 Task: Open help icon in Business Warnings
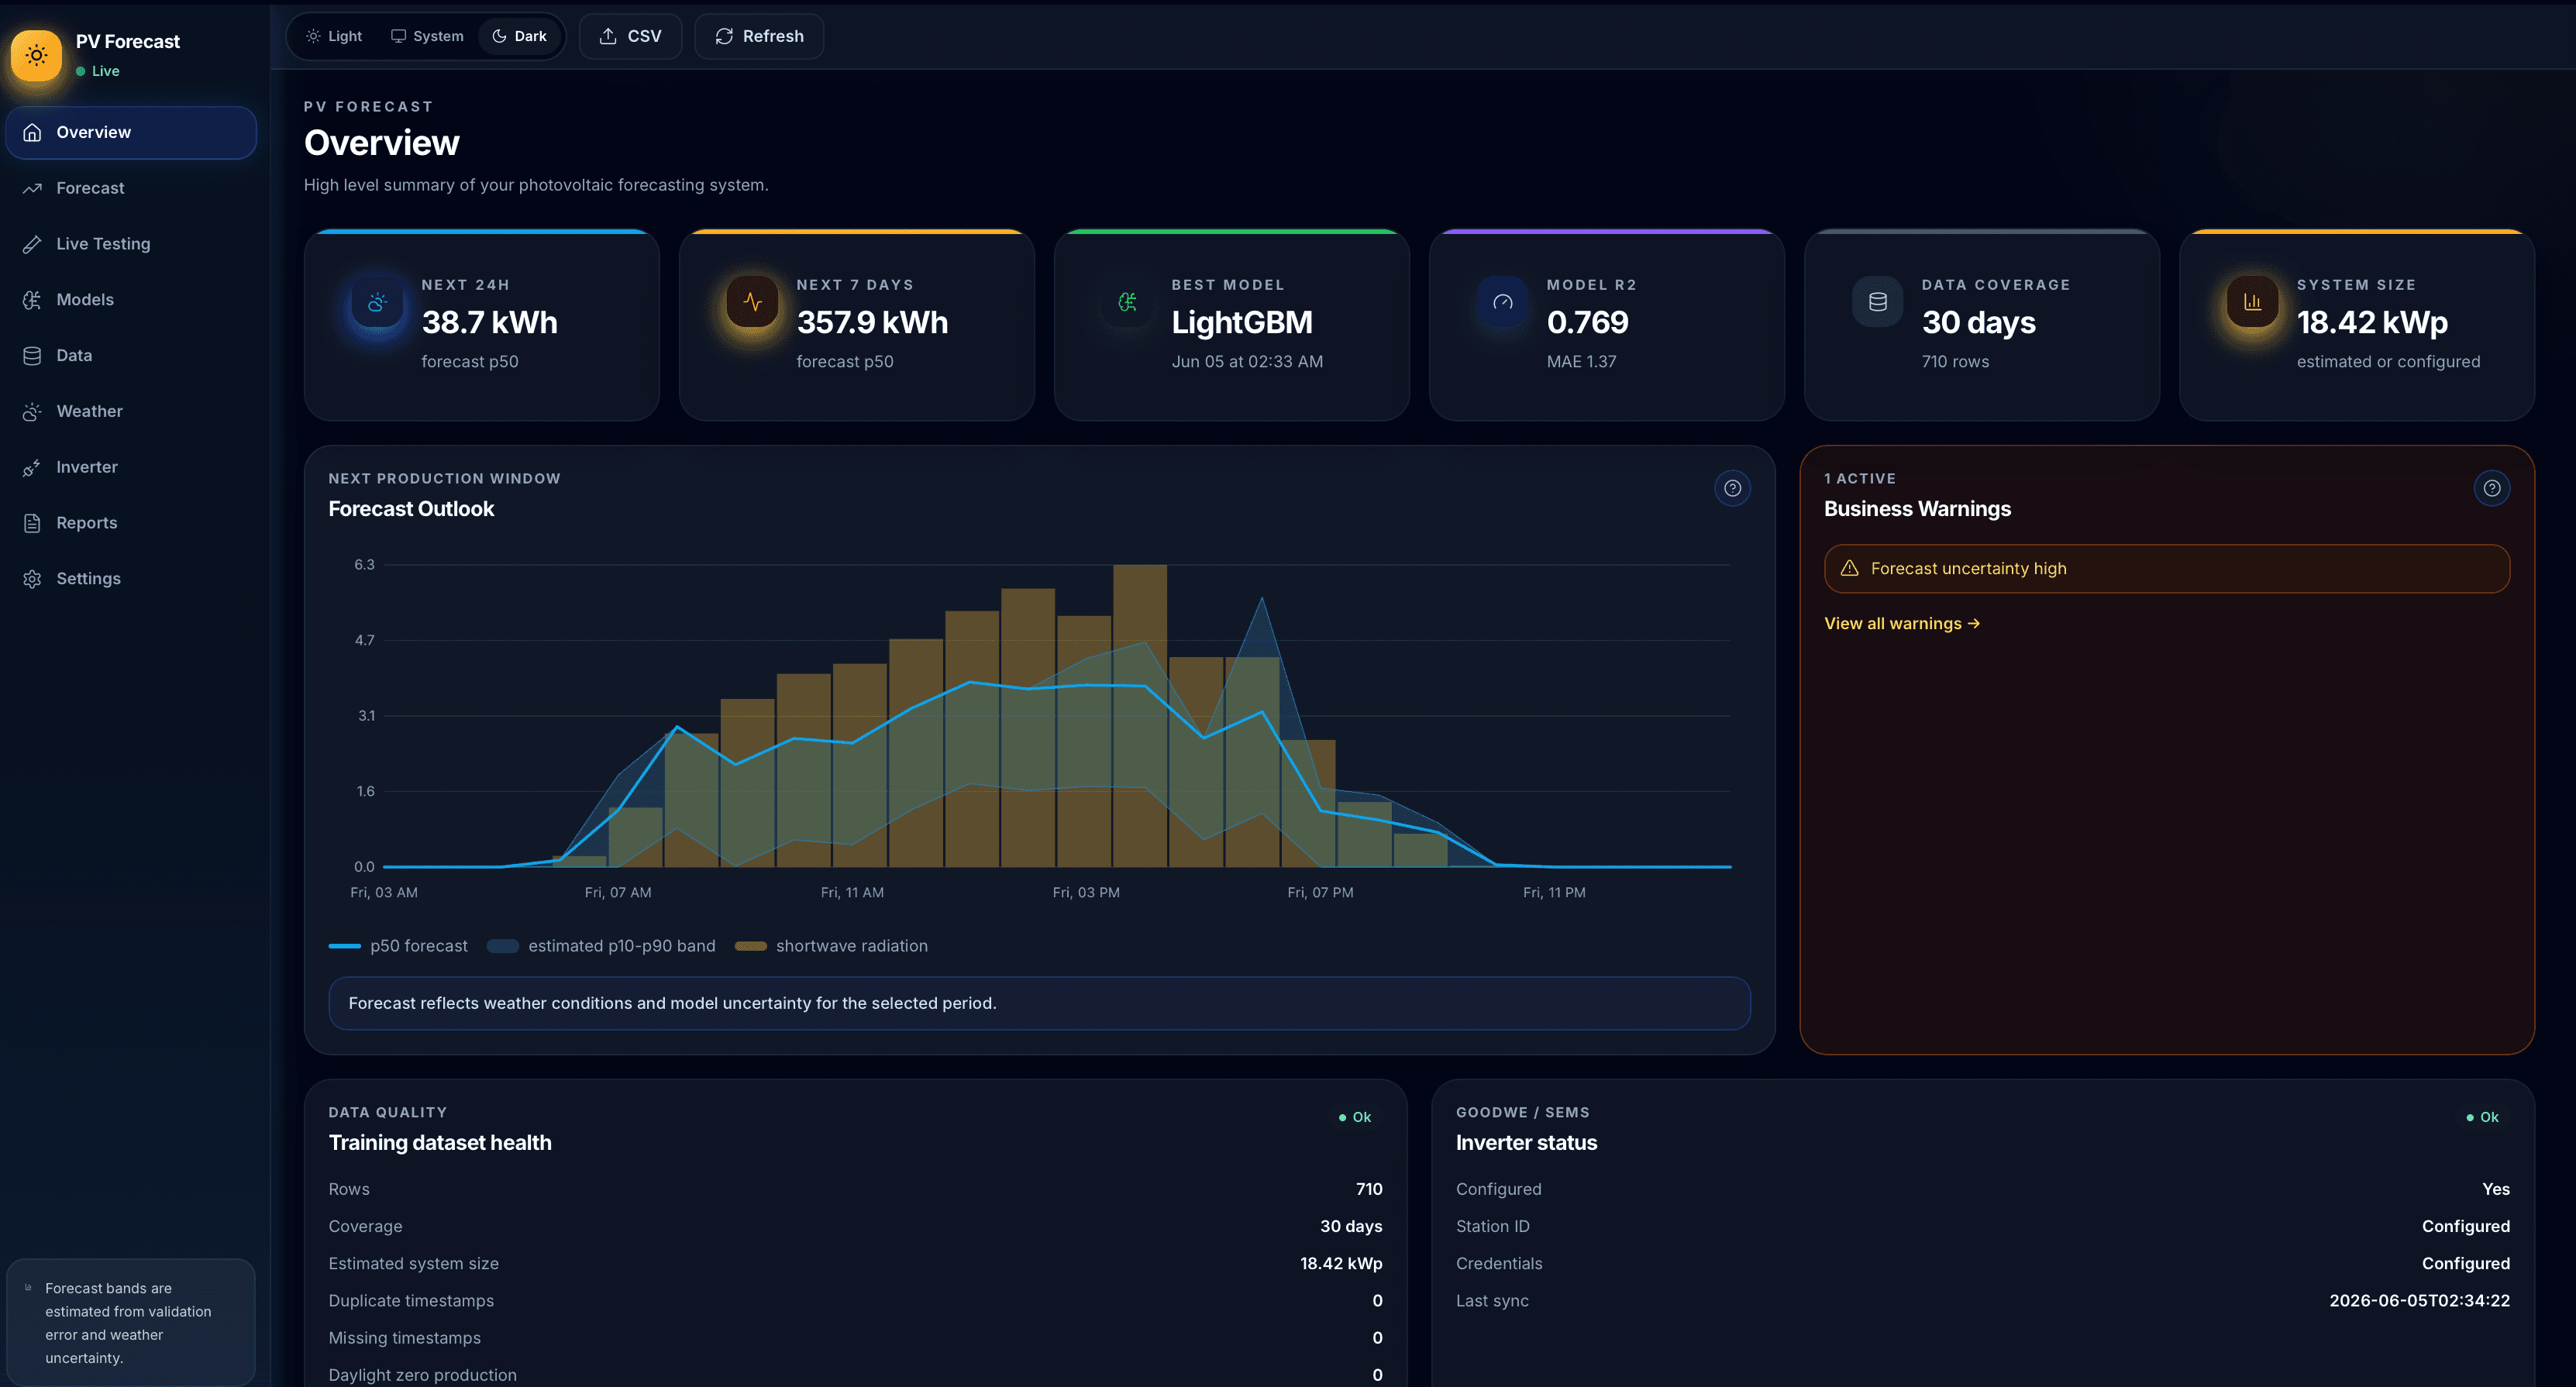pos(2491,488)
